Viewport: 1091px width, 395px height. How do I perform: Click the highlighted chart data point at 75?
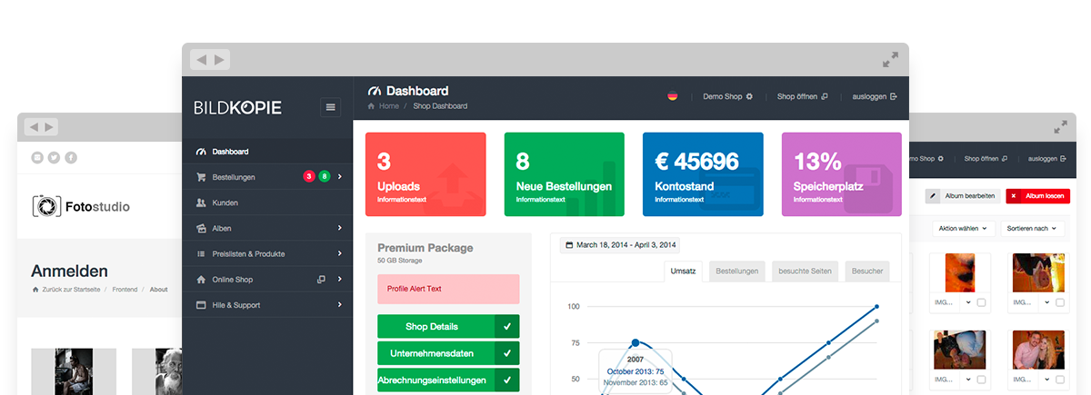tap(636, 342)
